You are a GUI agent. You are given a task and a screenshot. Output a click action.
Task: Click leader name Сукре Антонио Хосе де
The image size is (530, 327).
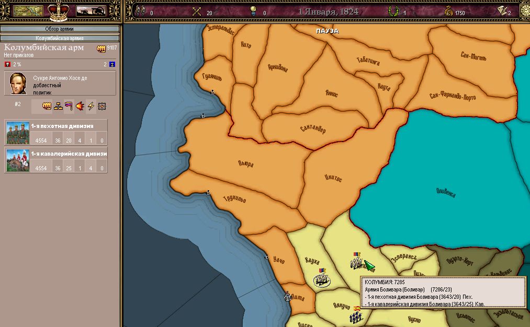(60, 78)
